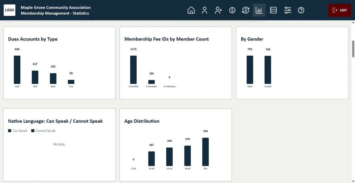The image size is (355, 183).
Task: Click the Maple Grove Community Association title
Action: [x=56, y=7]
